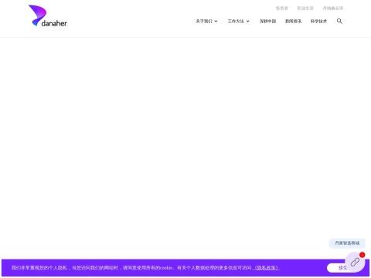The width and height of the screenshot is (371, 278).
Task: Expand the 工作方法 dropdown chevron
Action: pos(248,22)
